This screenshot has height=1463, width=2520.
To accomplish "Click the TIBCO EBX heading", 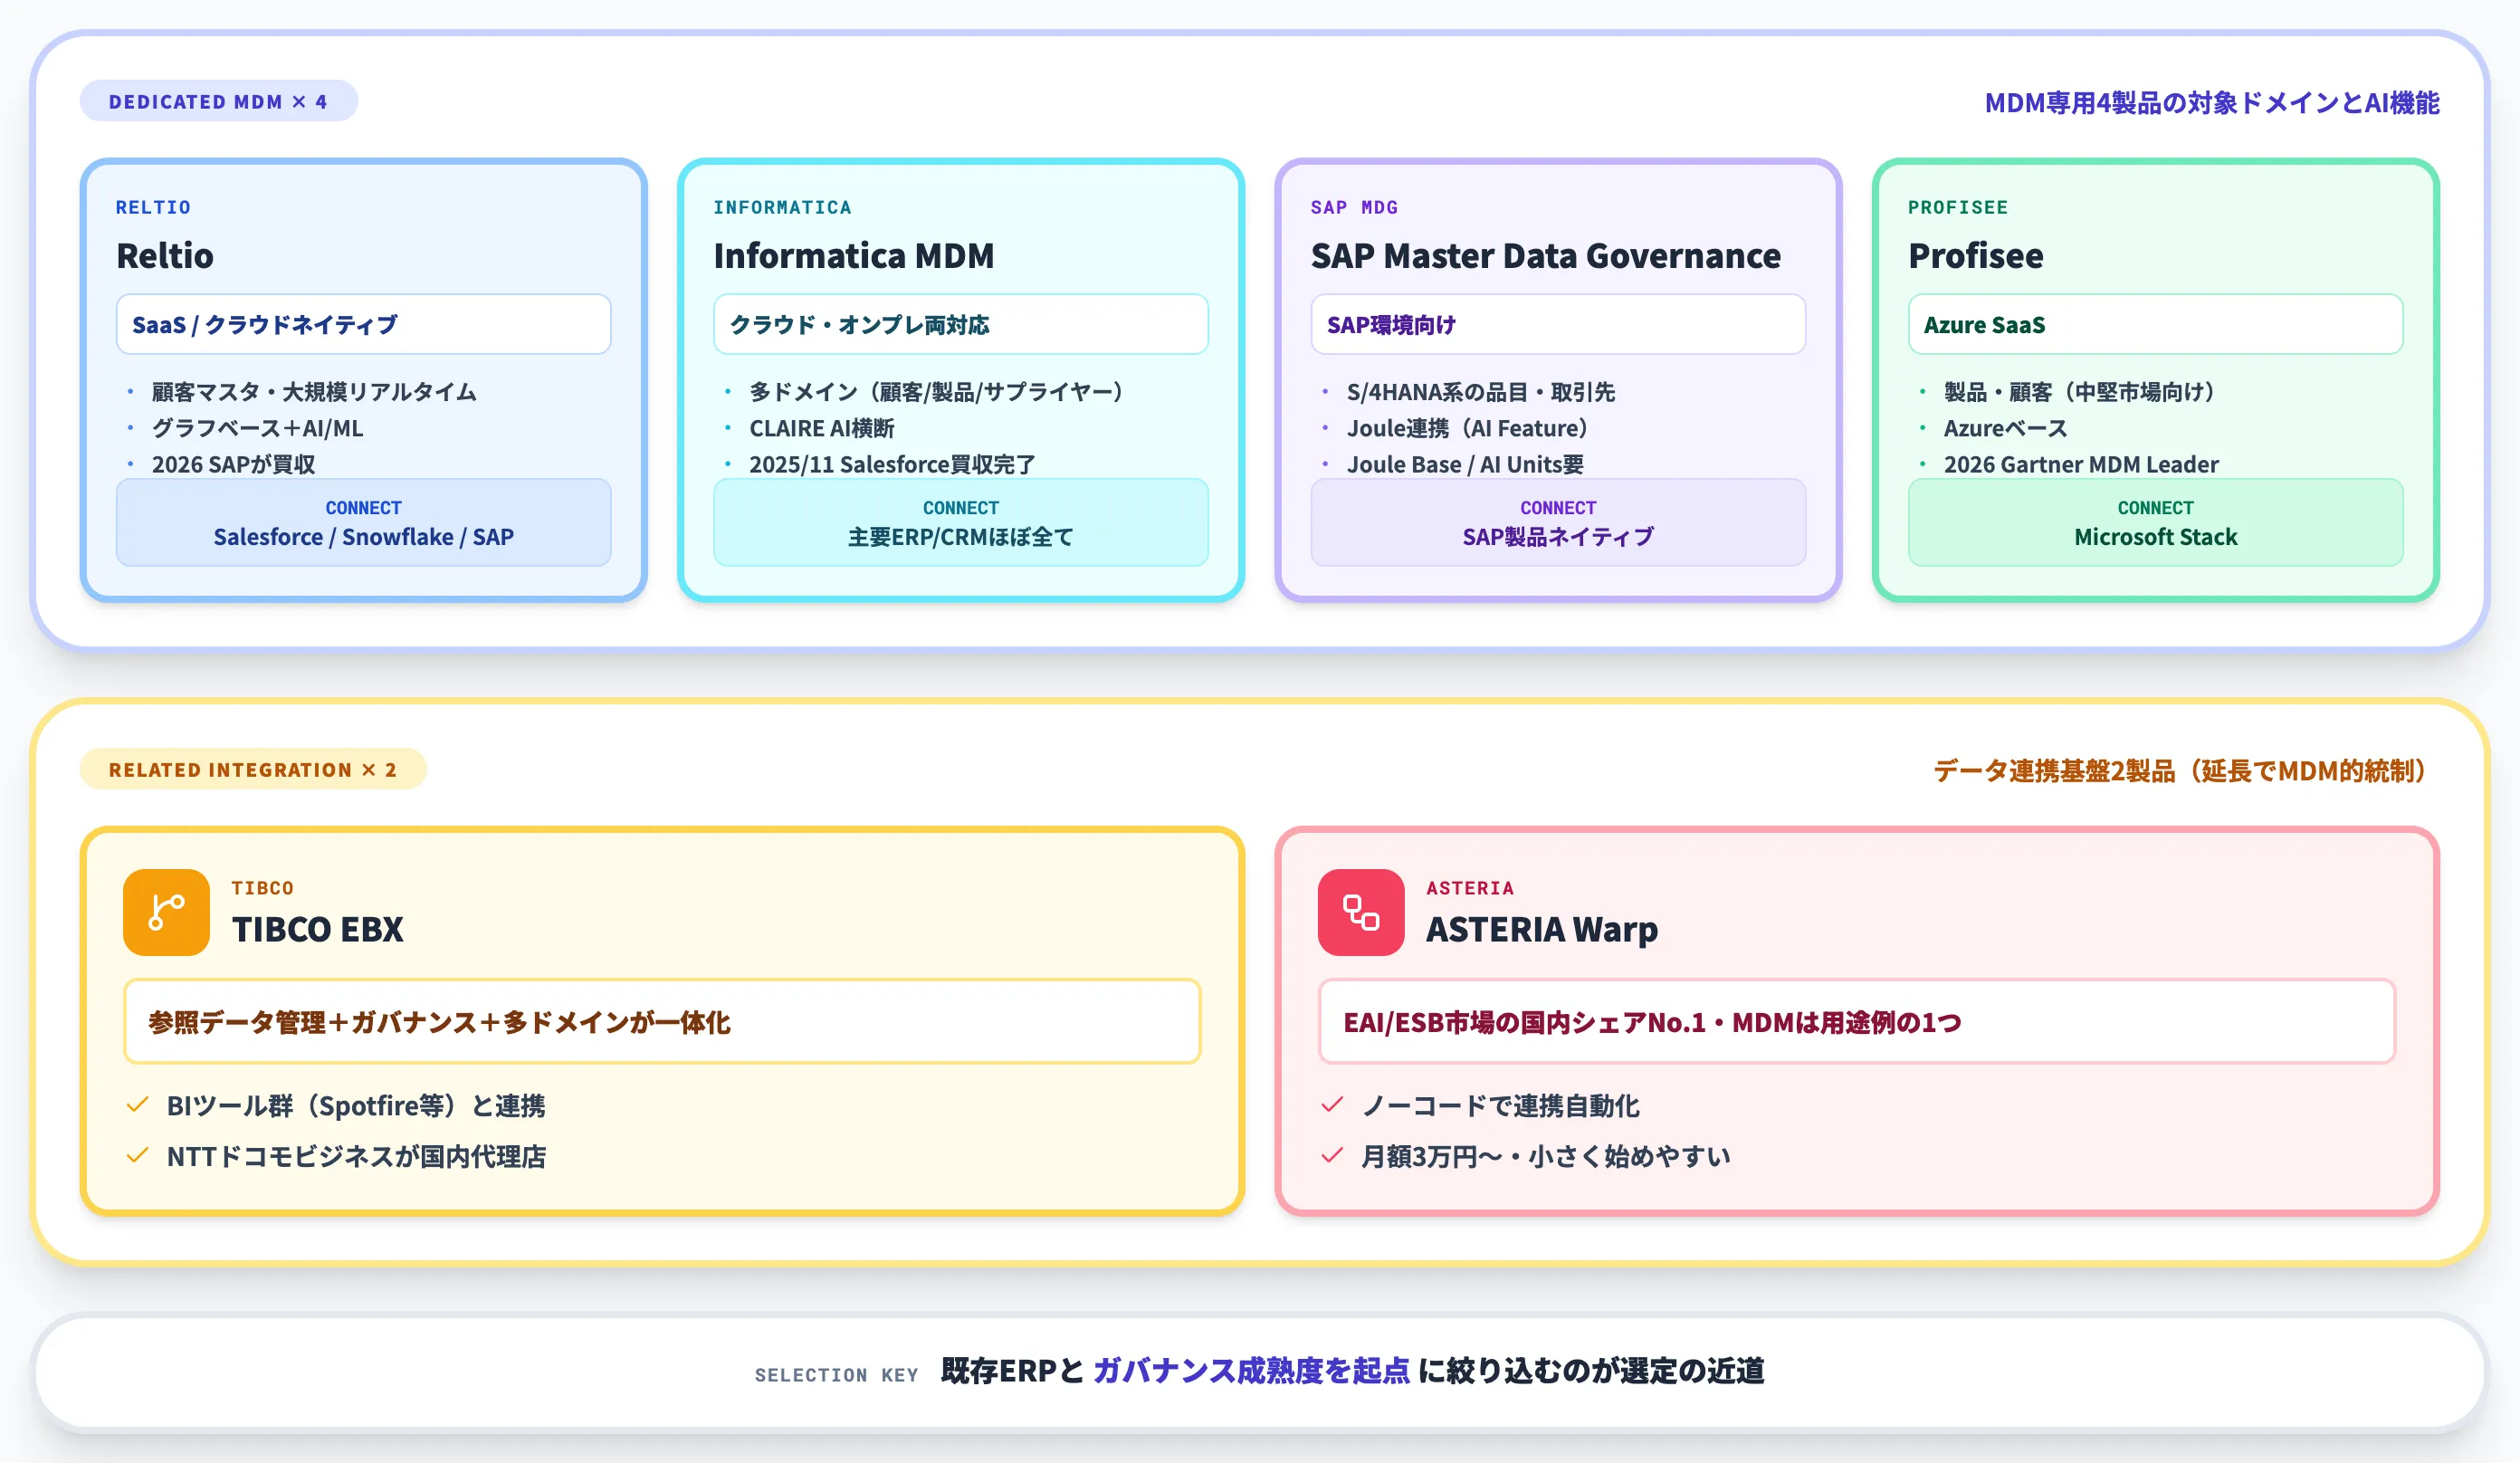I will pos(317,929).
